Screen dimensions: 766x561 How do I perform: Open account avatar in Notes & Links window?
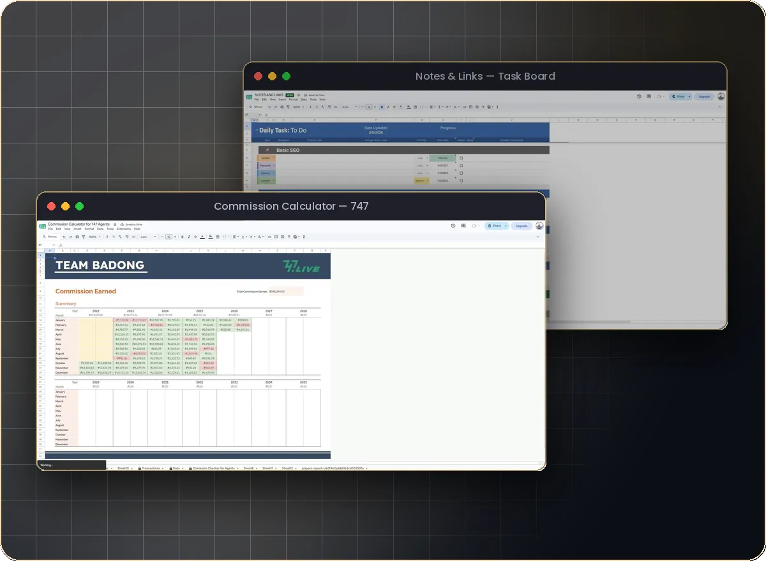pyautogui.click(x=721, y=96)
